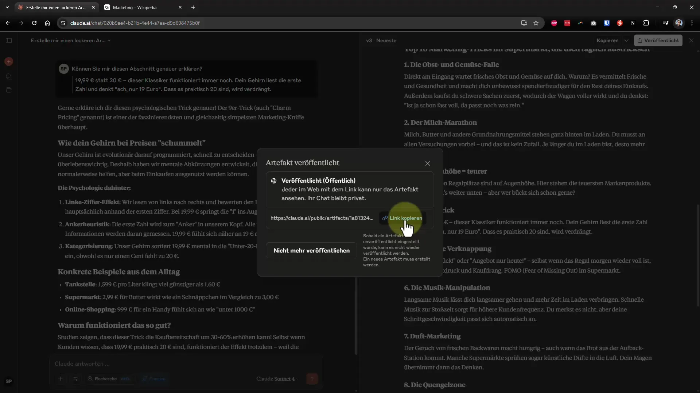
Task: Open the browser three-dot menu
Action: pyautogui.click(x=692, y=23)
